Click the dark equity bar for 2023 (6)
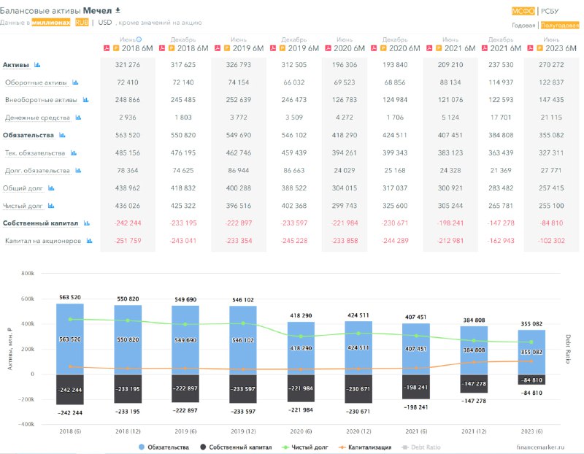This screenshot has width=584, height=454. coord(531,380)
